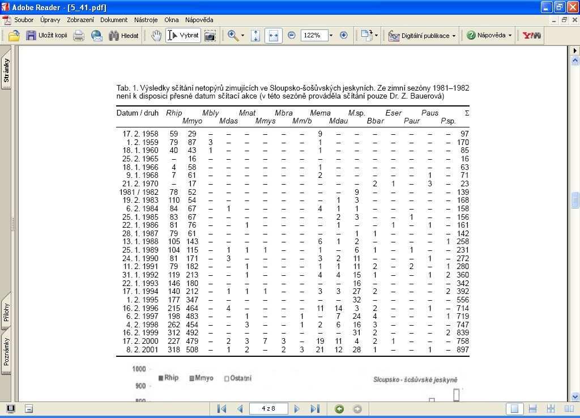This screenshot has width=580, height=418.
Task: Click the Fit Width icon
Action: pyautogui.click(x=274, y=36)
